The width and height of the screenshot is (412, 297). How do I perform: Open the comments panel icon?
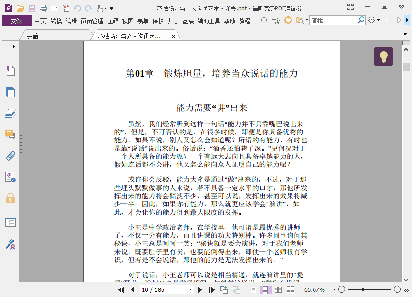(10, 134)
